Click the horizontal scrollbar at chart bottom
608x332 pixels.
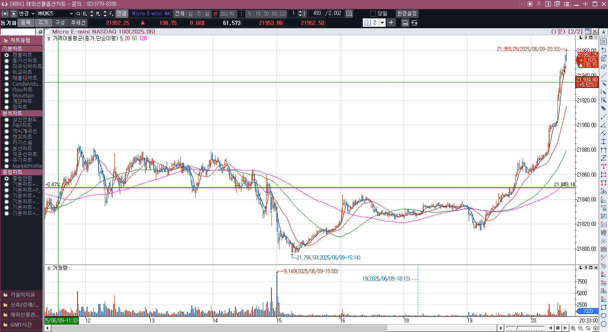click(274, 328)
